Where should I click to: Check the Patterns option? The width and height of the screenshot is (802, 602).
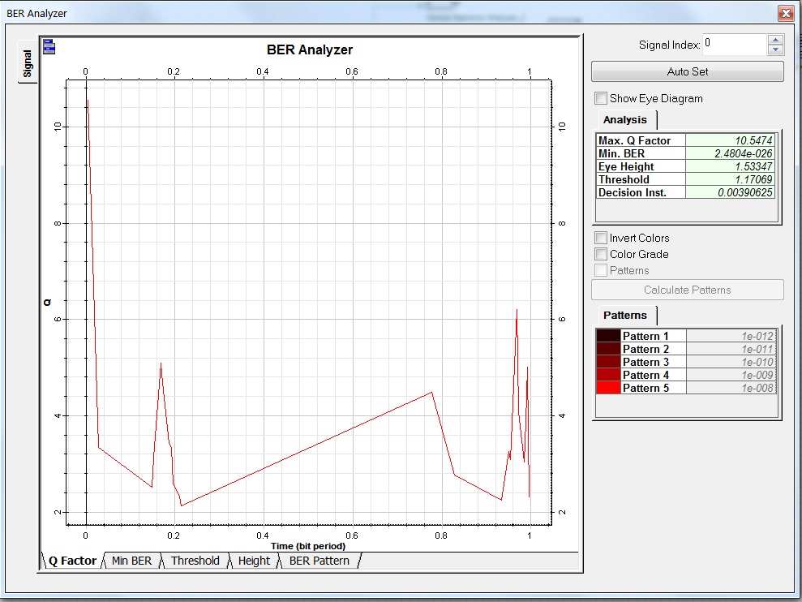tap(600, 270)
